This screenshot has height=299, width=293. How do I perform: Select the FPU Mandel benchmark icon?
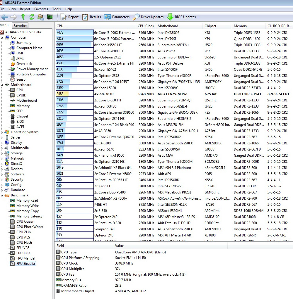pyautogui.click(x=13, y=258)
